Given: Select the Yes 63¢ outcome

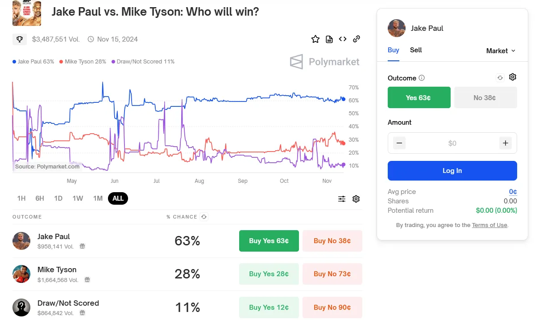Looking at the screenshot, I should (x=419, y=97).
